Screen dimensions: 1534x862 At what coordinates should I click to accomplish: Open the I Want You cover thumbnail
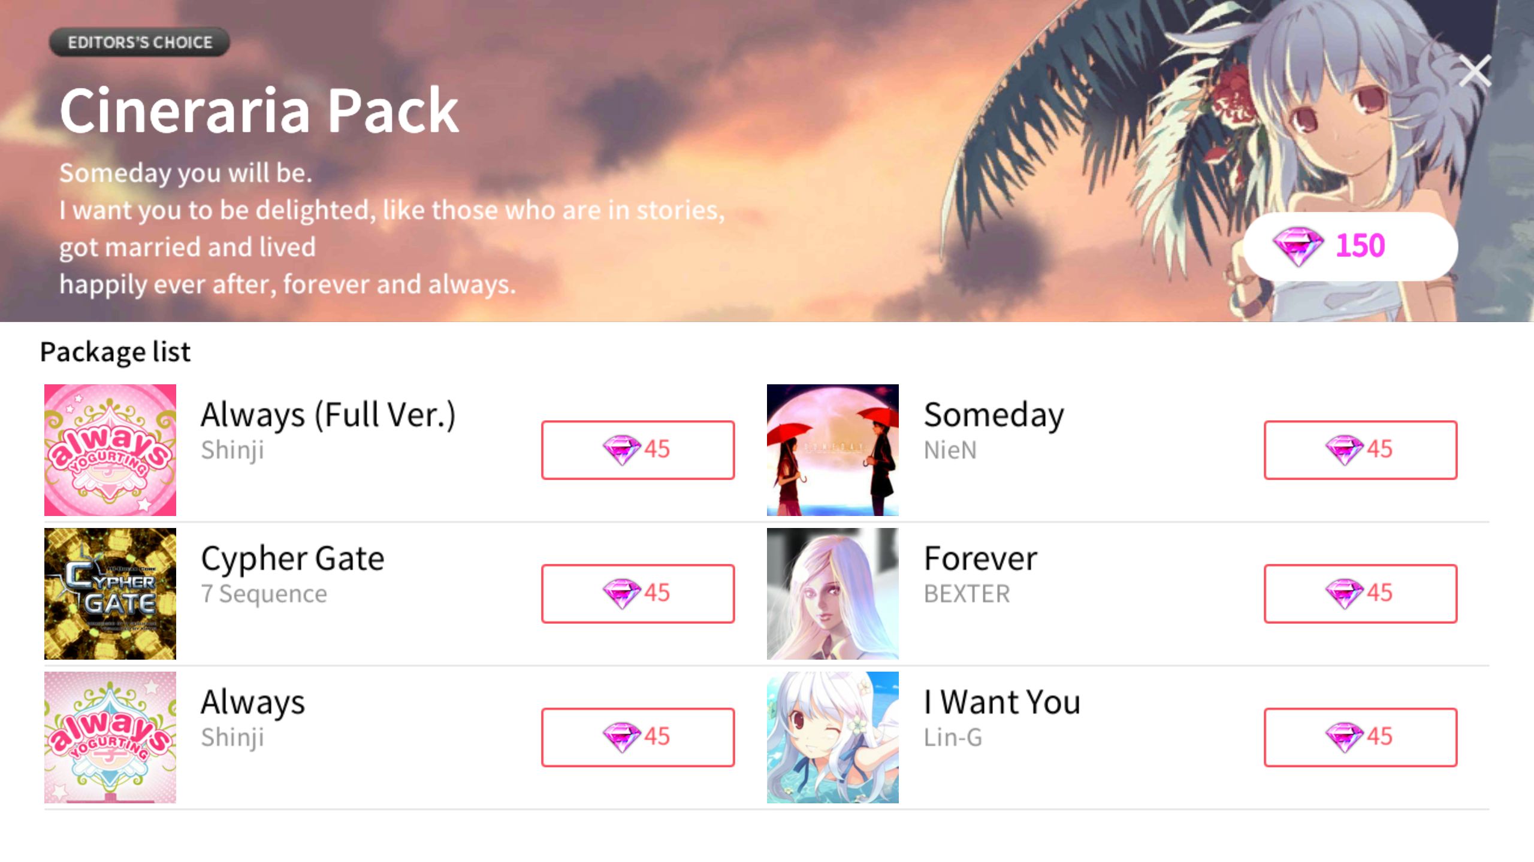pos(833,737)
